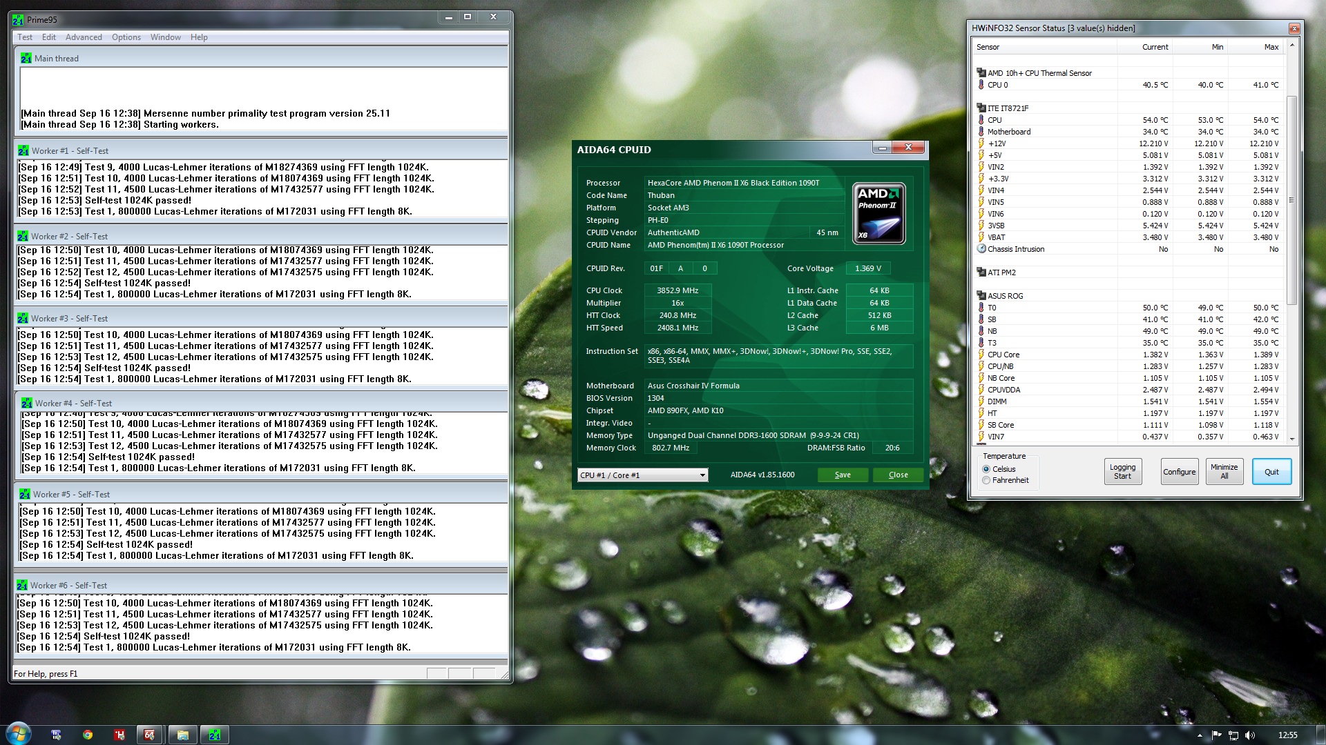Viewport: 1326px width, 745px height.
Task: Open Advanced menu in Prime95
Action: tap(84, 37)
